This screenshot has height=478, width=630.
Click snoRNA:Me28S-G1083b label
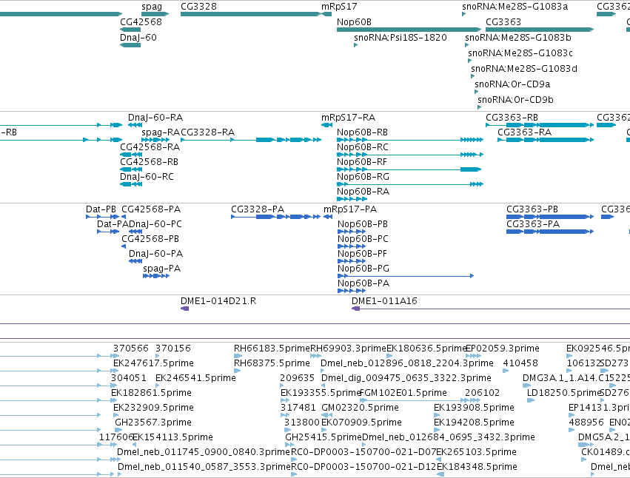(518, 37)
